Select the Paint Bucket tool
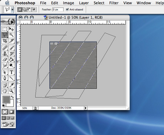The width and height of the screenshot is (164, 135). [x=11, y=60]
